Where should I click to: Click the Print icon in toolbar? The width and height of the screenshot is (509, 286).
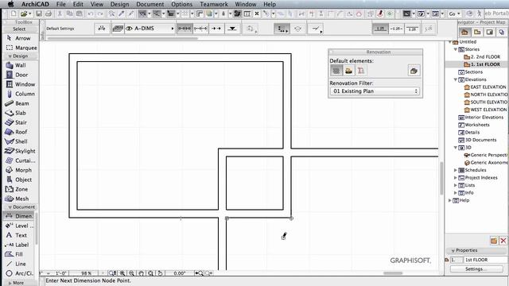[x=49, y=14]
